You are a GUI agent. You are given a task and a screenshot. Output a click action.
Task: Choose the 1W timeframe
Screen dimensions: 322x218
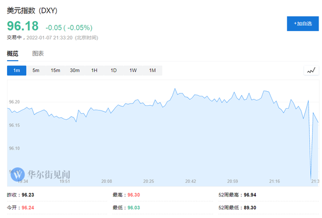133,71
